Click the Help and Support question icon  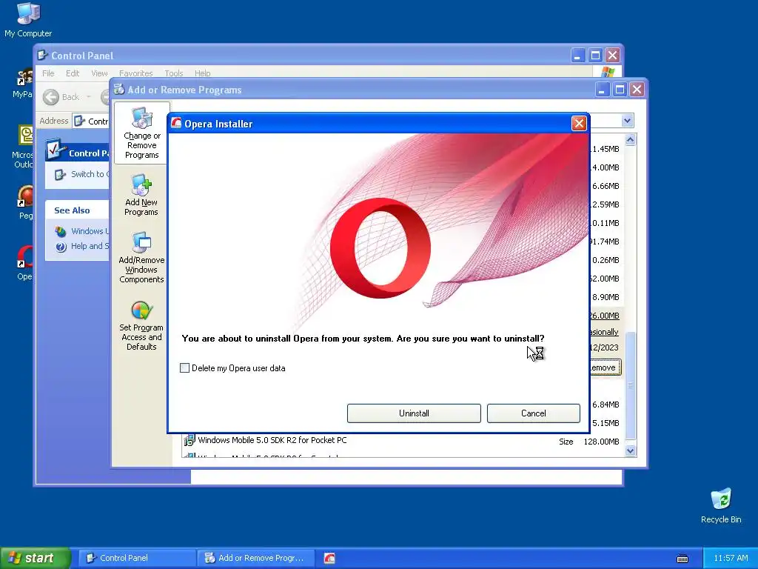coord(61,247)
